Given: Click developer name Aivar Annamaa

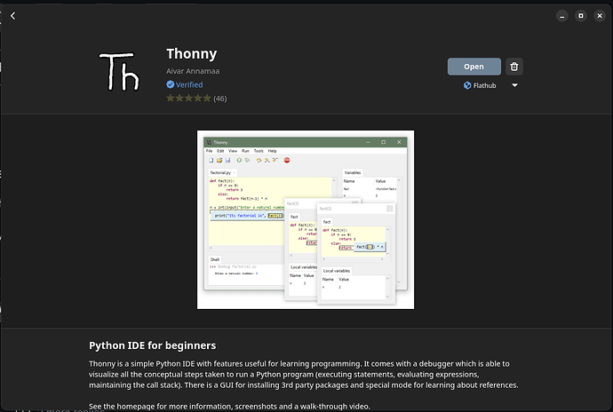Looking at the screenshot, I should pyautogui.click(x=193, y=71).
